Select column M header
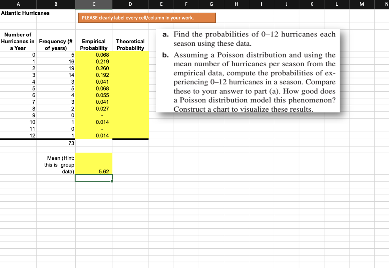389x268 pixels. pyautogui.click(x=362, y=4)
